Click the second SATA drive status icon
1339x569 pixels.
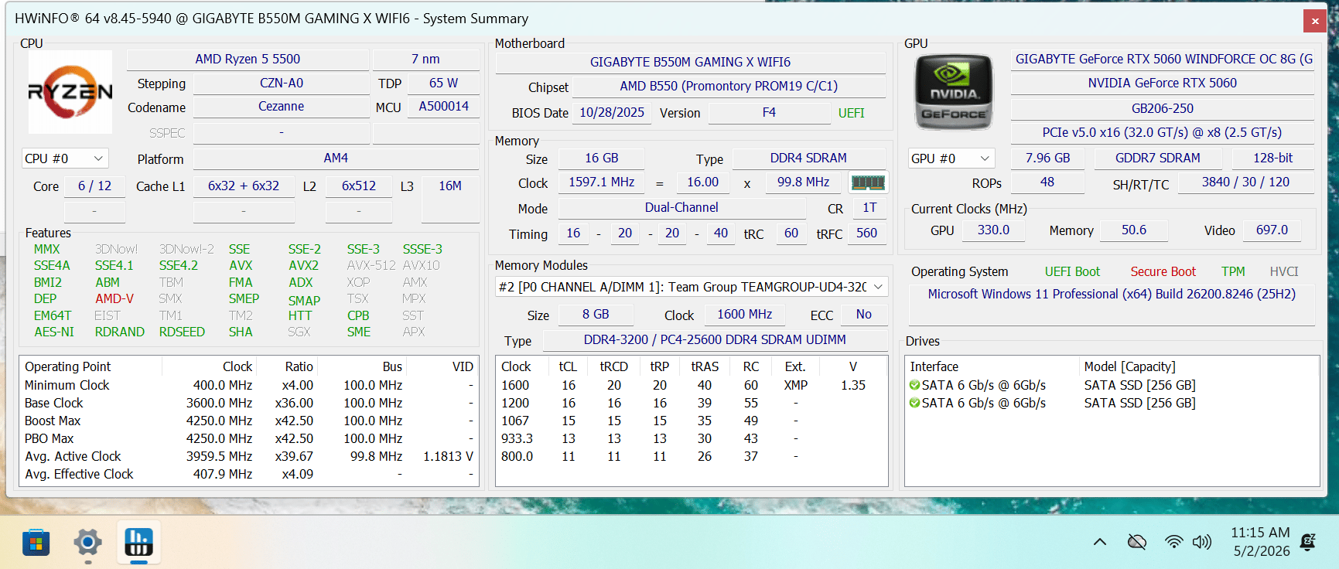click(915, 403)
